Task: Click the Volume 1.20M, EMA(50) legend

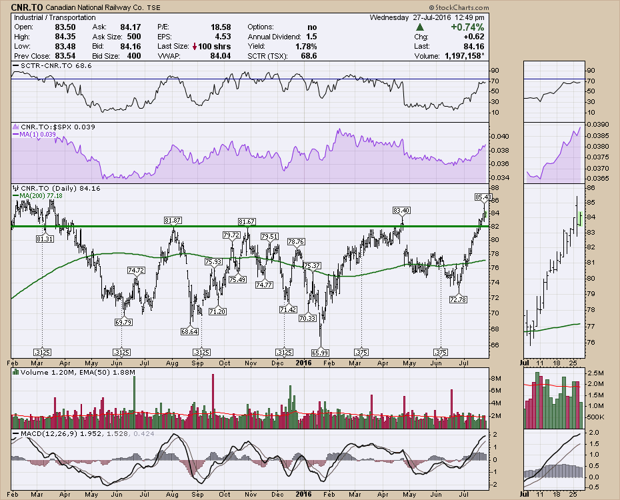Action: point(74,372)
